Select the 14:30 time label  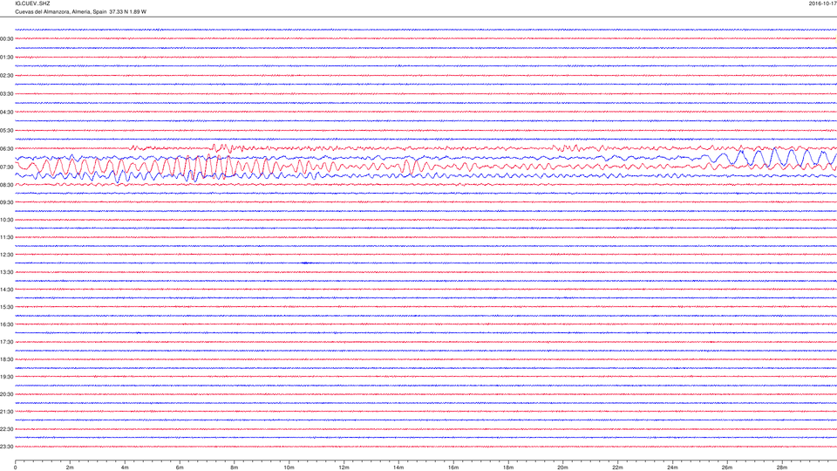(x=6, y=290)
